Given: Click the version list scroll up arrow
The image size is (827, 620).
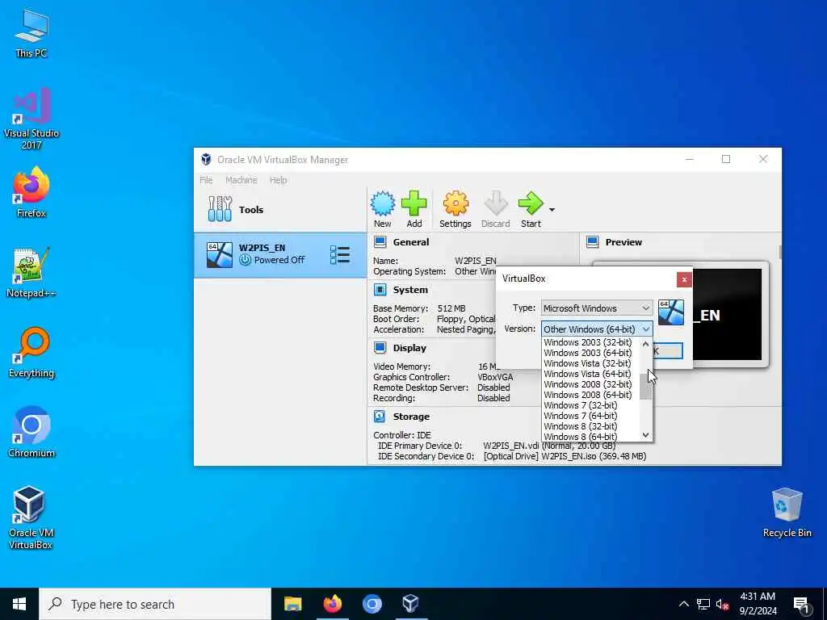Looking at the screenshot, I should [x=645, y=344].
